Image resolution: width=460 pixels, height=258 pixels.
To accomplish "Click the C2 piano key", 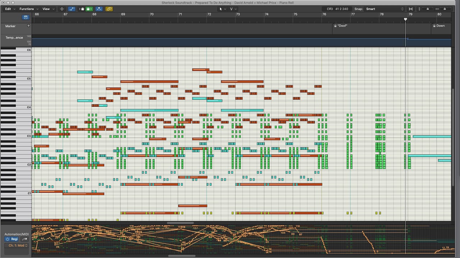I will click(24, 165).
